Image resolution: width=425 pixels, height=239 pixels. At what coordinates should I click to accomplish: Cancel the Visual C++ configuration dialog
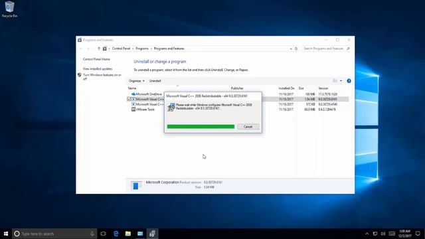pos(248,127)
